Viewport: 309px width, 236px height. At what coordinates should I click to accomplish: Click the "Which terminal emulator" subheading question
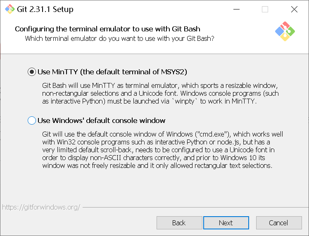[119, 38]
